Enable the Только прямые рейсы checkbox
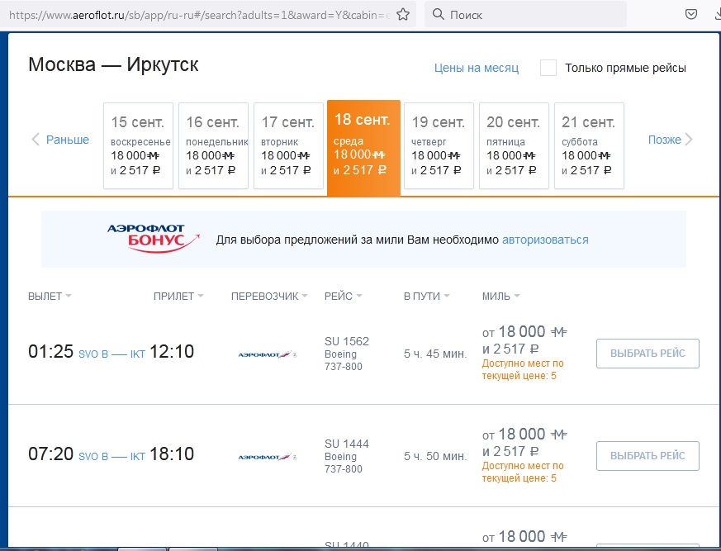 (548, 68)
